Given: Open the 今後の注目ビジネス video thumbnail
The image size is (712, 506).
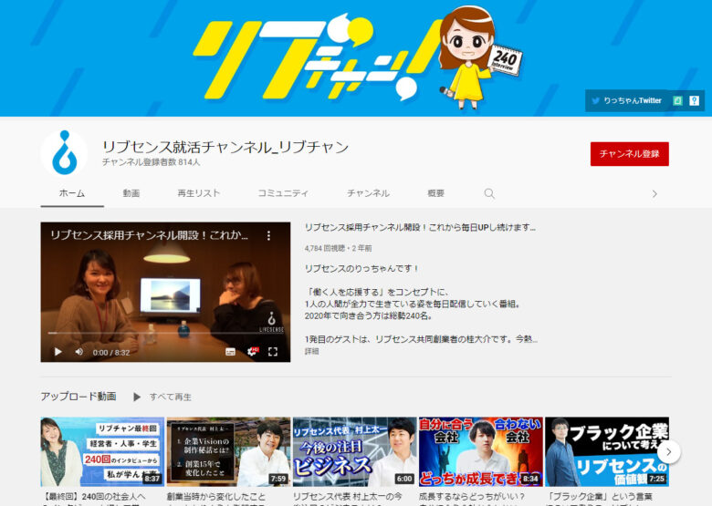Looking at the screenshot, I should click(x=355, y=451).
